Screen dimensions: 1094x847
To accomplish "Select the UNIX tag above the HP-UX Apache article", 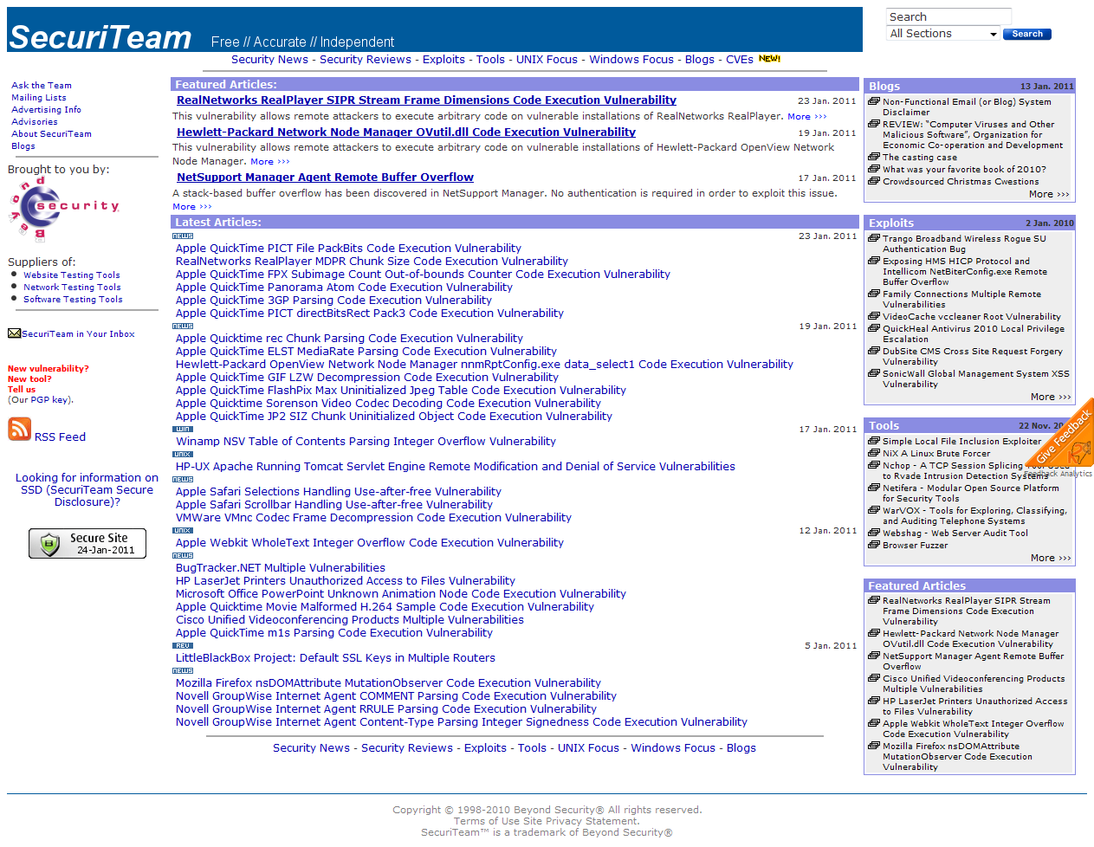I will [182, 455].
